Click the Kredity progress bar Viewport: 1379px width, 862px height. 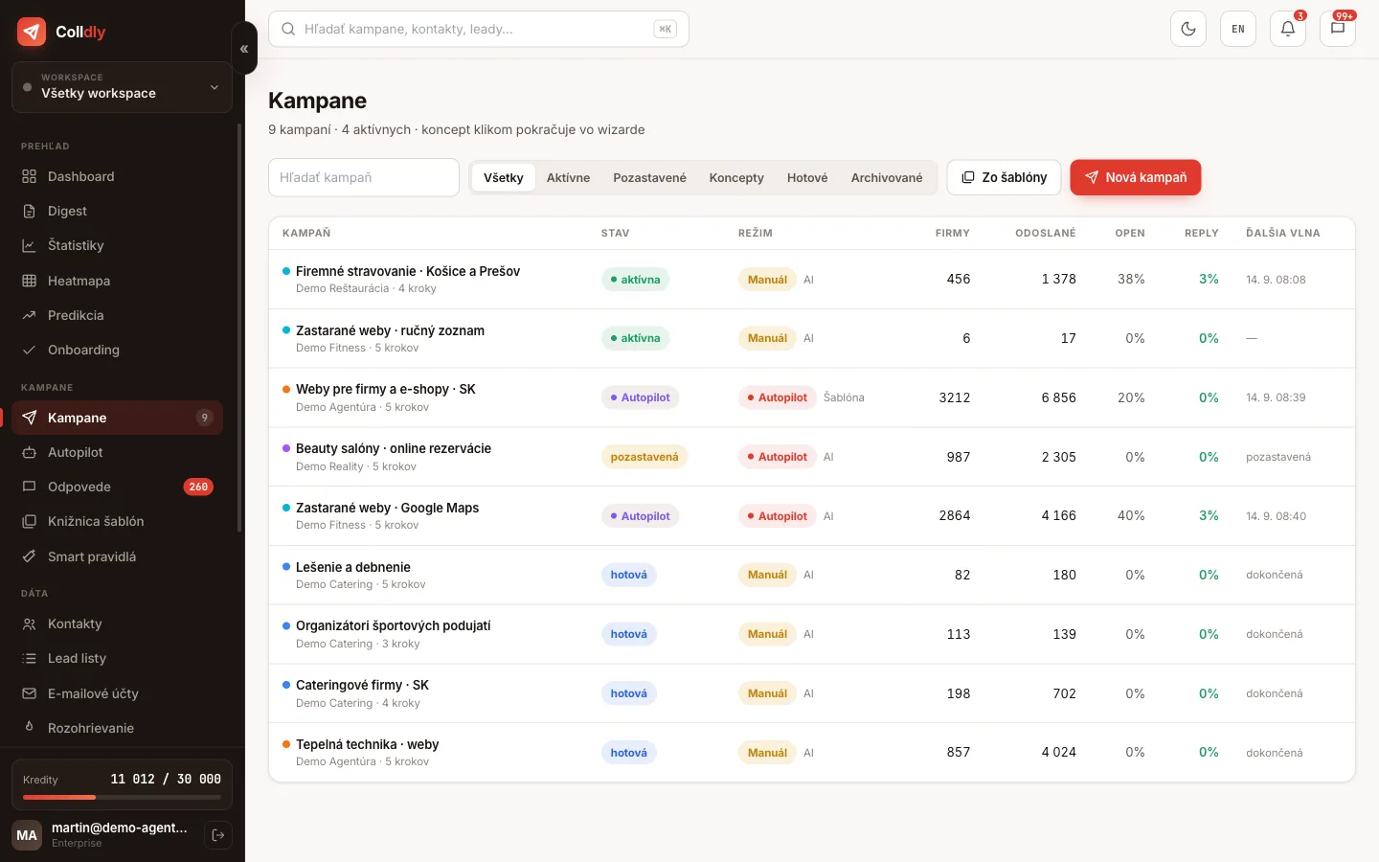tap(122, 797)
